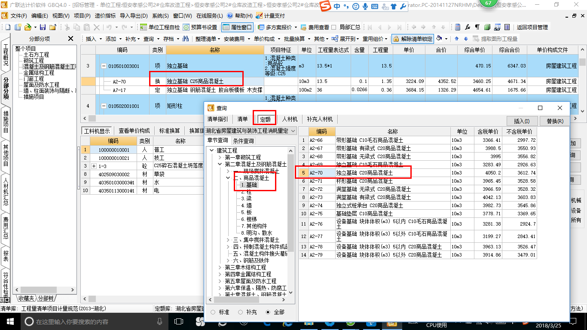Viewport: 587px width, 330px height.
Task: Click the blue move-down arrow icon
Action: [x=465, y=39]
